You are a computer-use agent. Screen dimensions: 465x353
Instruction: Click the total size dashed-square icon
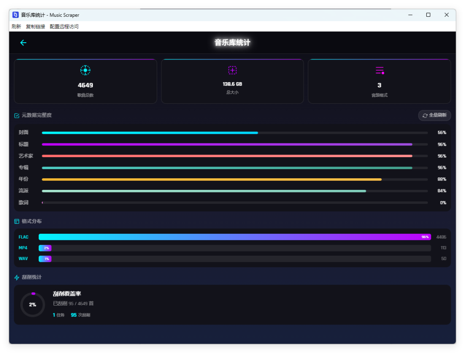pyautogui.click(x=232, y=70)
